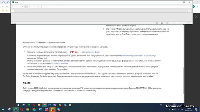Click inside the Excel formula bar input
Image resolution: width=200 pixels, height=112 pixels.
click(x=115, y=7)
